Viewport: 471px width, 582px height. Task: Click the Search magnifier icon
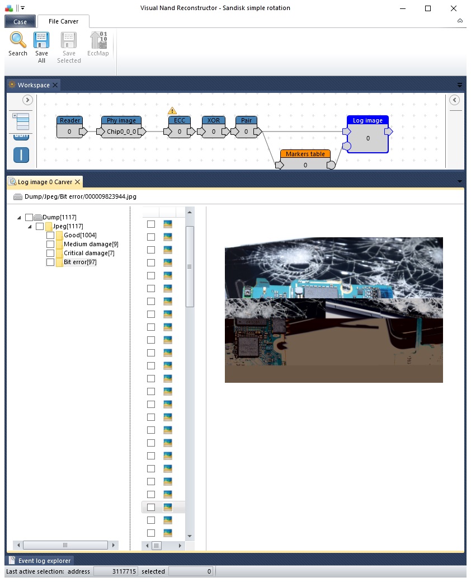18,40
